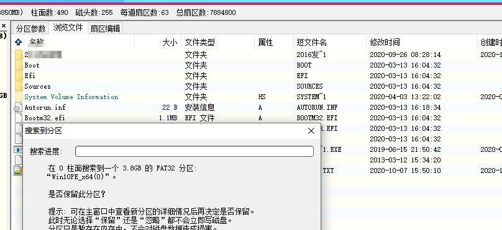The width and height of the screenshot is (502, 230).
Task: Sort by the 属性 column header
Action: coord(265,42)
